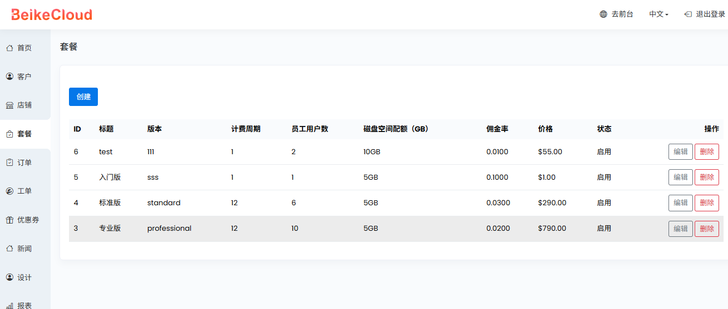
Task: Click the package icon for 套餐
Action: (9, 134)
